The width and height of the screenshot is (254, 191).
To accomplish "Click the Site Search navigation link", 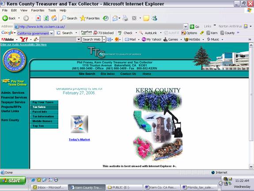I will [87, 74].
